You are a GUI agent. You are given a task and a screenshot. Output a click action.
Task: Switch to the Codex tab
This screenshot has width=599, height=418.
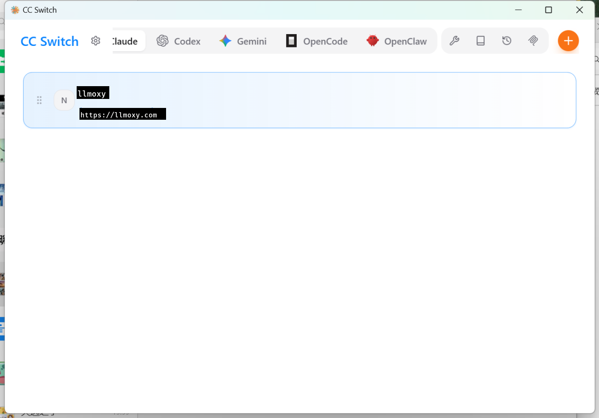tap(179, 41)
